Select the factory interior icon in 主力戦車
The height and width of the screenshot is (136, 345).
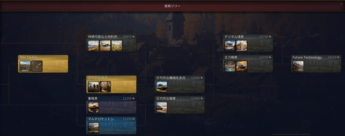point(230,66)
